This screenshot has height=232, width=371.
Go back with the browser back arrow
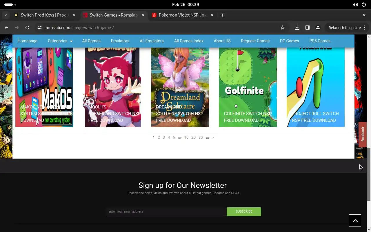[6, 28]
